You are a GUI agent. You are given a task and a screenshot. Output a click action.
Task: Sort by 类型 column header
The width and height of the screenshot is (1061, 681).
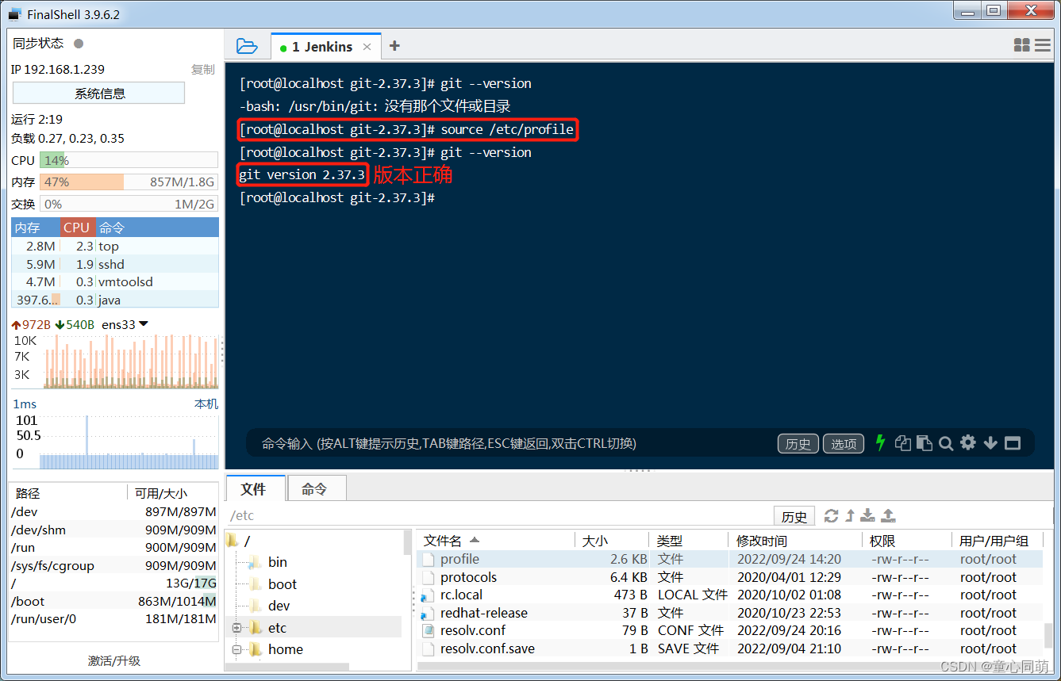point(689,541)
